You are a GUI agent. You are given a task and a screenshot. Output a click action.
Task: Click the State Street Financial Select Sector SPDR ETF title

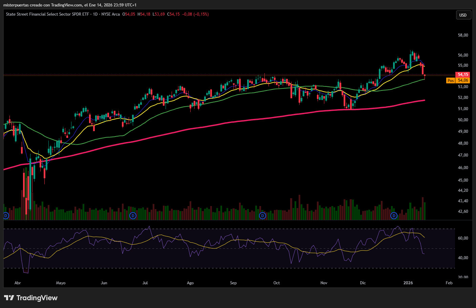[48, 14]
